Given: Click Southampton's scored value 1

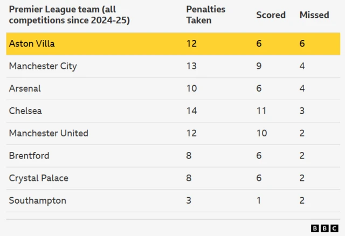Looking at the screenshot, I should pos(259,200).
